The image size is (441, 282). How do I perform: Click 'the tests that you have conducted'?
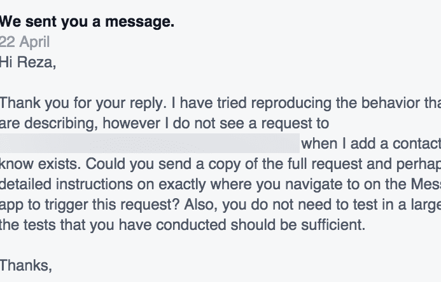(113, 225)
